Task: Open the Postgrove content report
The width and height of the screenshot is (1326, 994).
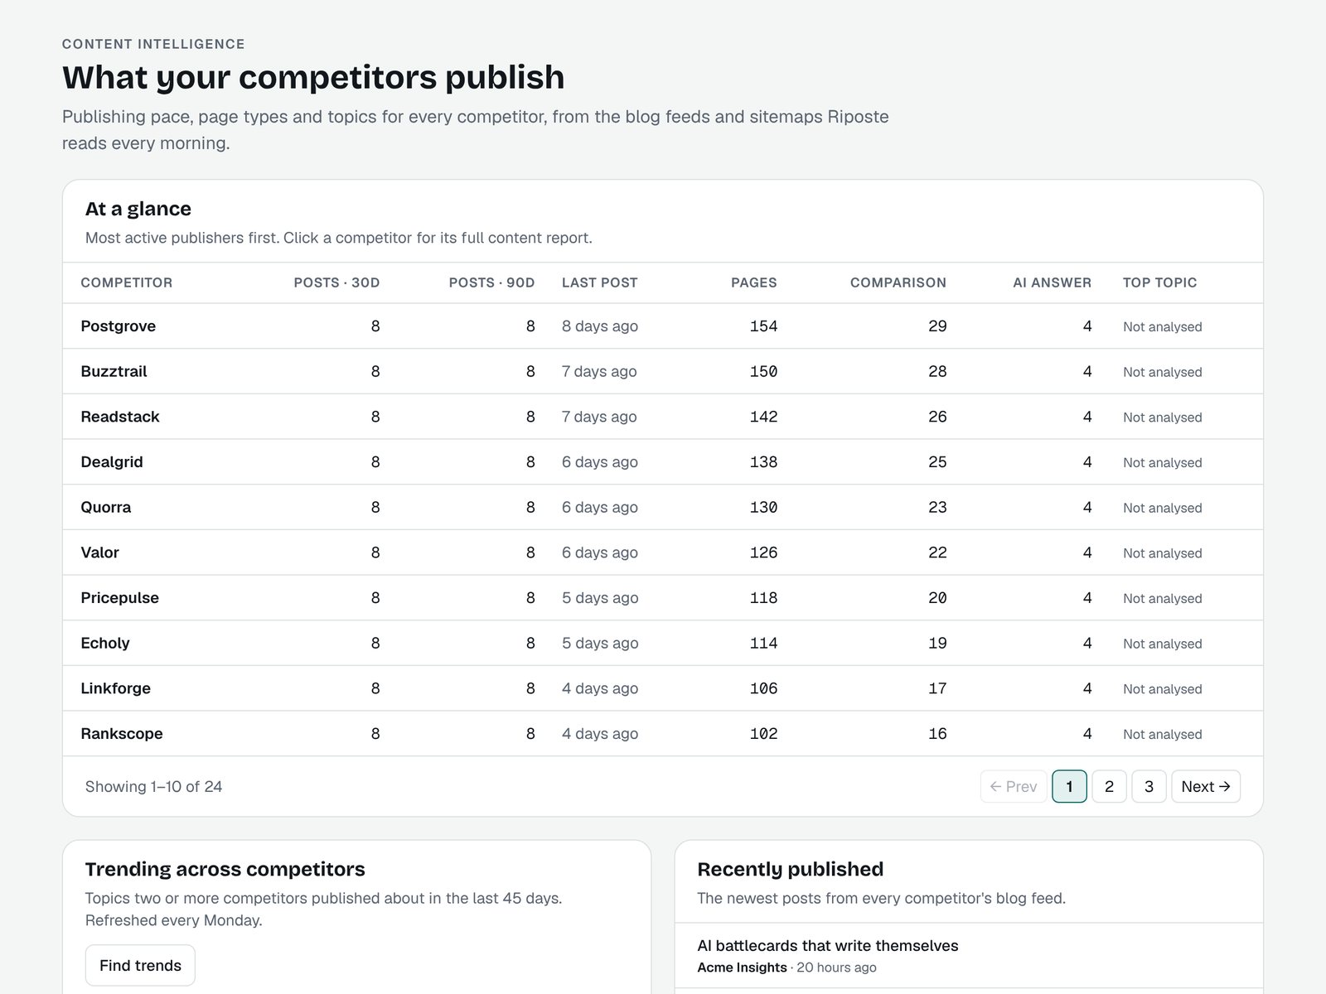Action: point(119,326)
